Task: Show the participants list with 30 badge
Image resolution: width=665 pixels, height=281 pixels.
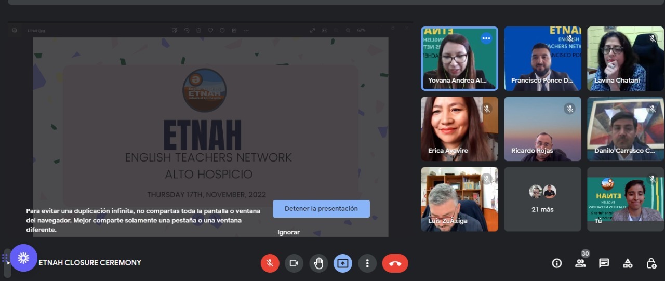Action: tap(580, 263)
